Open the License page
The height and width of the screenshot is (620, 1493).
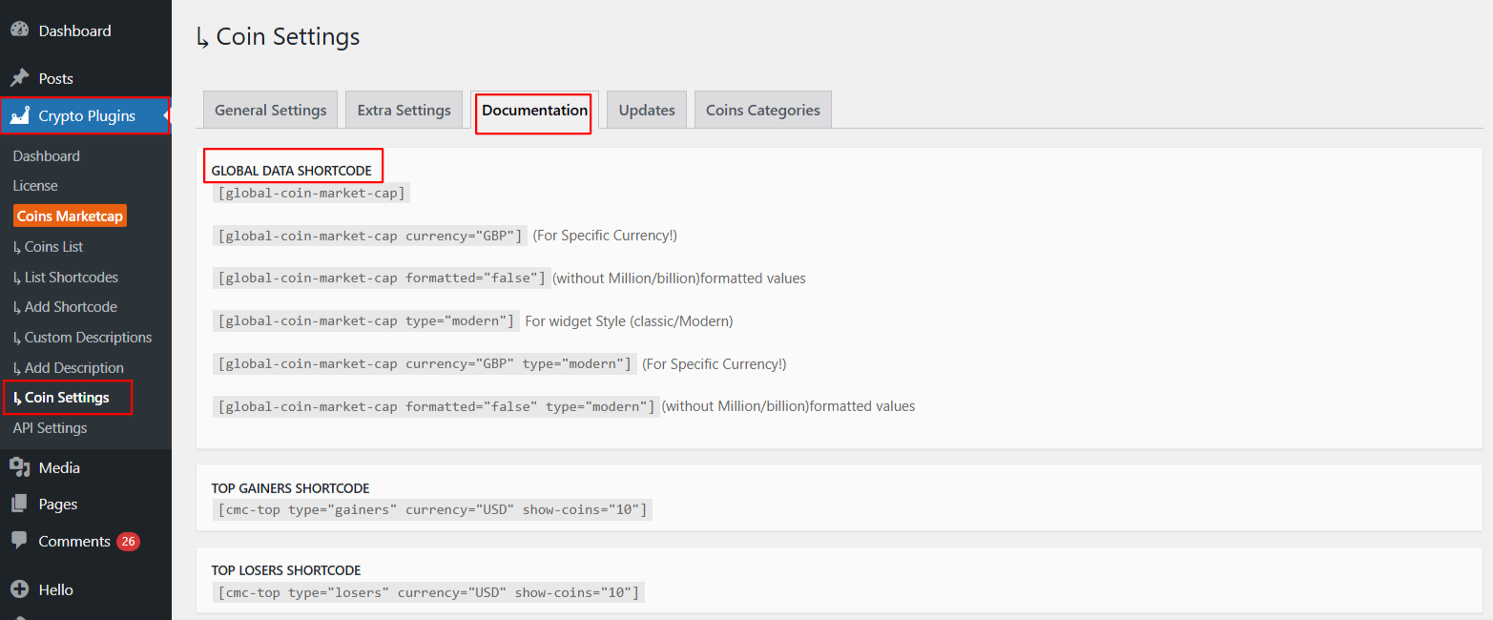coord(34,185)
